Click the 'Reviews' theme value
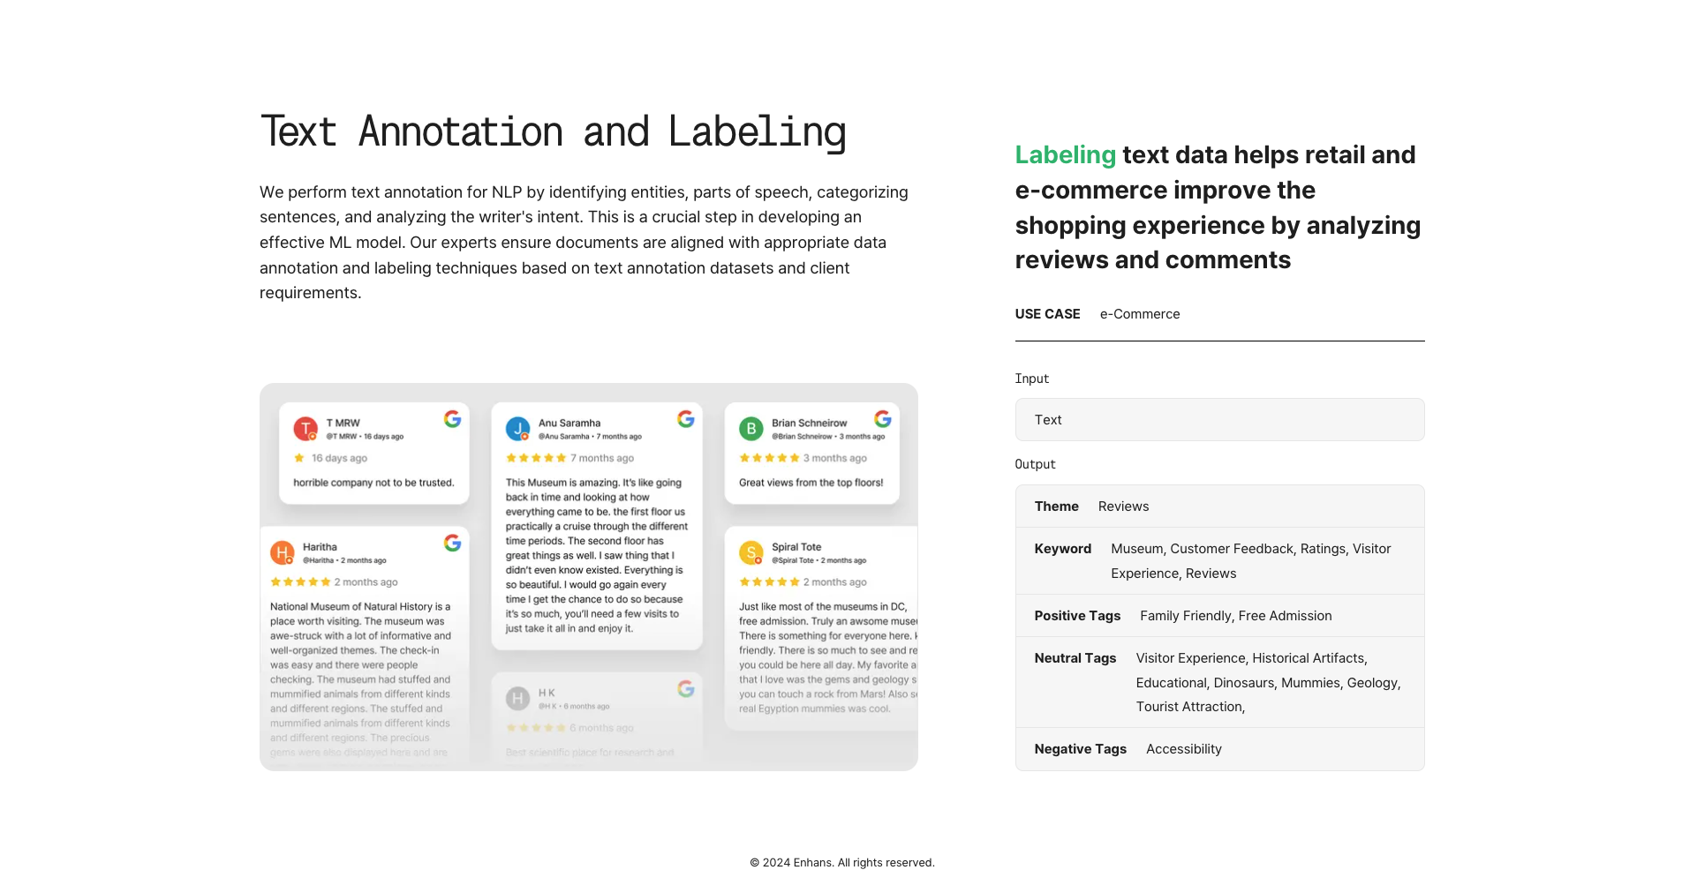This screenshot has width=1682, height=870. coord(1123,506)
